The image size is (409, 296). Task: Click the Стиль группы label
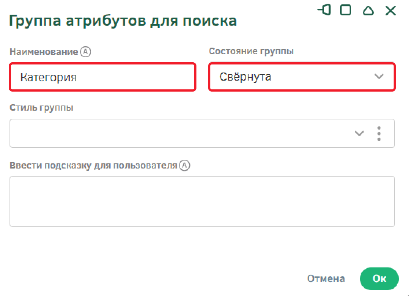point(41,108)
